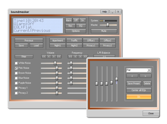Enable the Privacy 1 checkbox
167x124 pixels.
coord(16,88)
